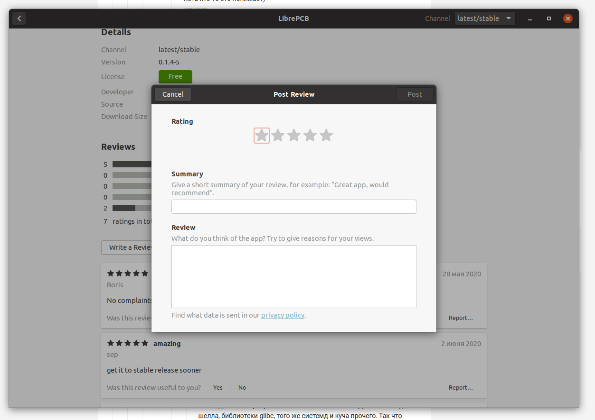Mark sep's review useful with Yes

(218, 388)
